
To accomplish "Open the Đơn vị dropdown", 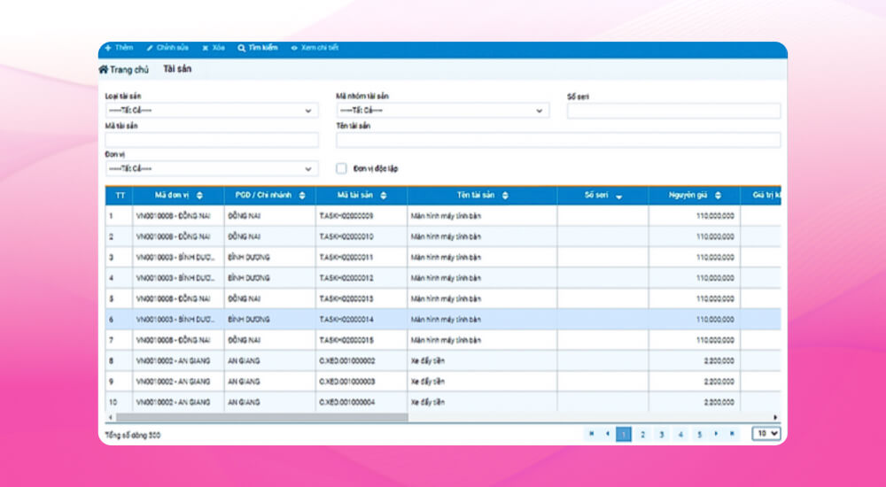I will click(212, 168).
